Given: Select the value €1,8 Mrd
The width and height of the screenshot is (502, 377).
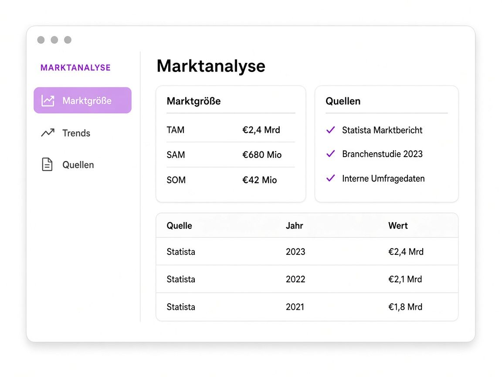Looking at the screenshot, I should tap(405, 307).
